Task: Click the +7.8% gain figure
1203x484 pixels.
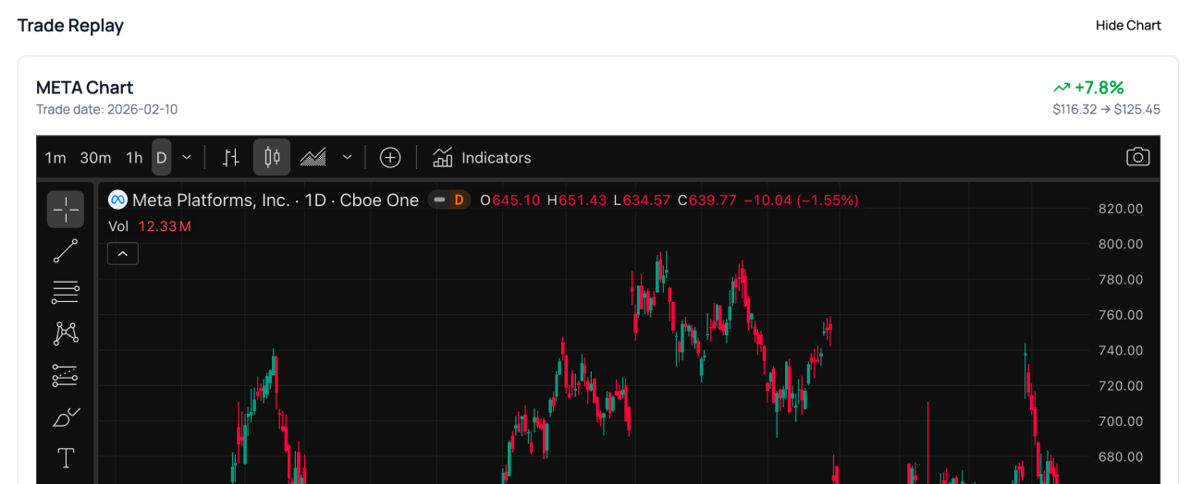Action: tap(1089, 88)
